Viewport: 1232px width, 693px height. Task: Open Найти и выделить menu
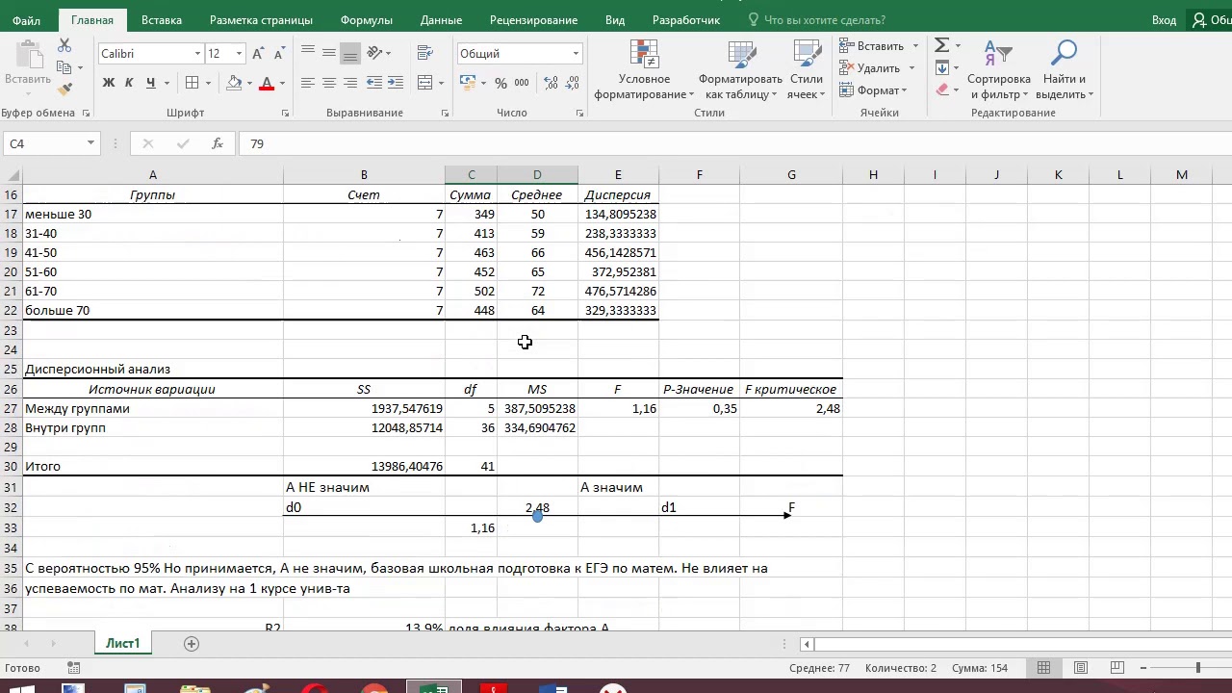pyautogui.click(x=1064, y=70)
